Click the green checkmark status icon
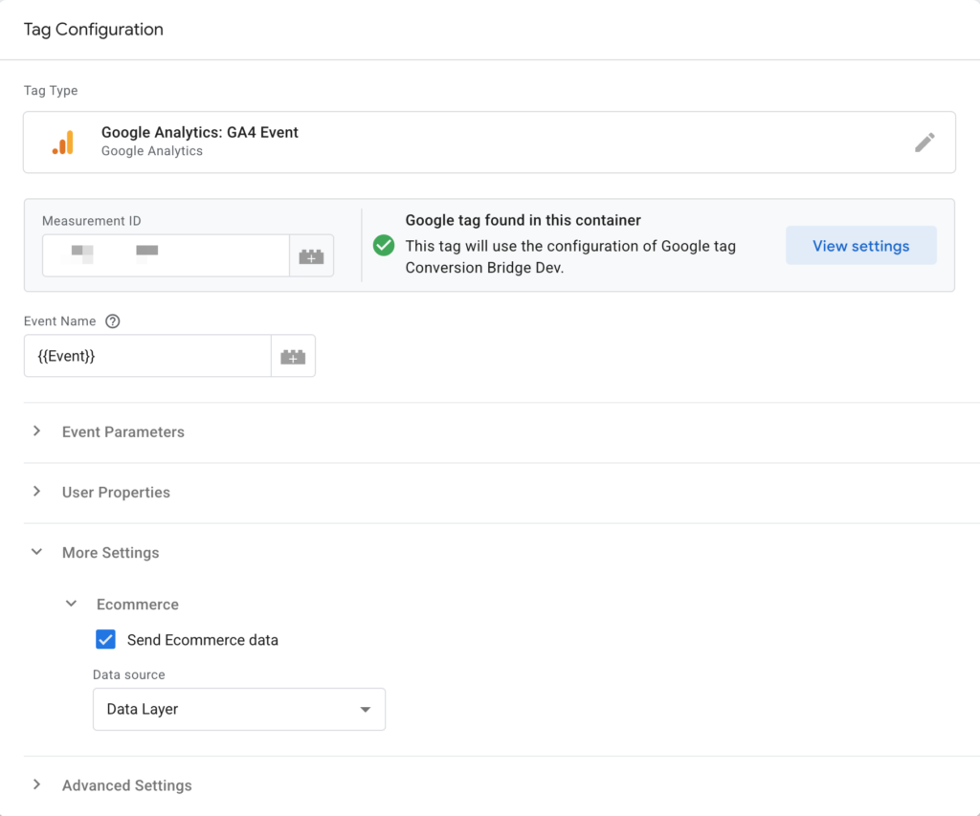Viewport: 980px width, 816px height. click(x=384, y=246)
